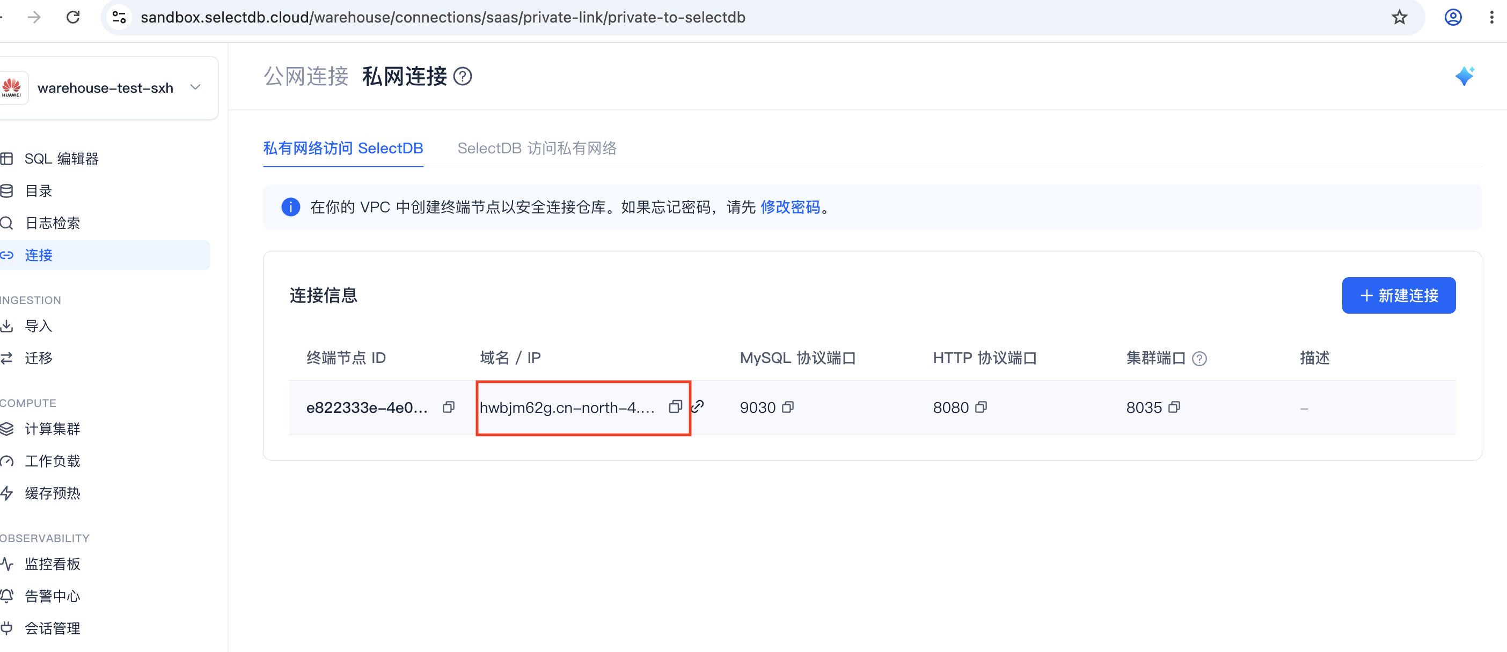Open 计算集群 under Compute
Viewport: 1507px width, 652px height.
point(52,429)
